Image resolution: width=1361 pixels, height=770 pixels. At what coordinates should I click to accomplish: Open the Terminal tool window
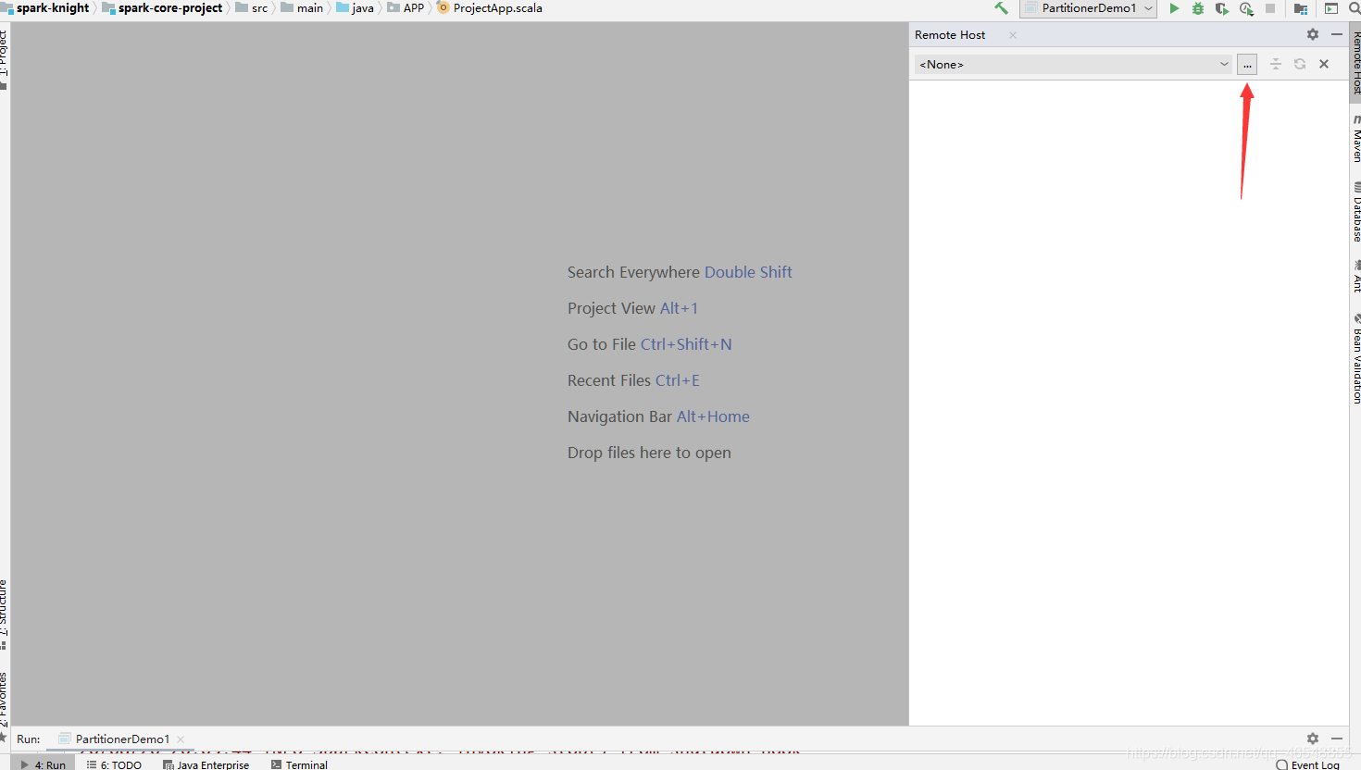click(x=299, y=764)
